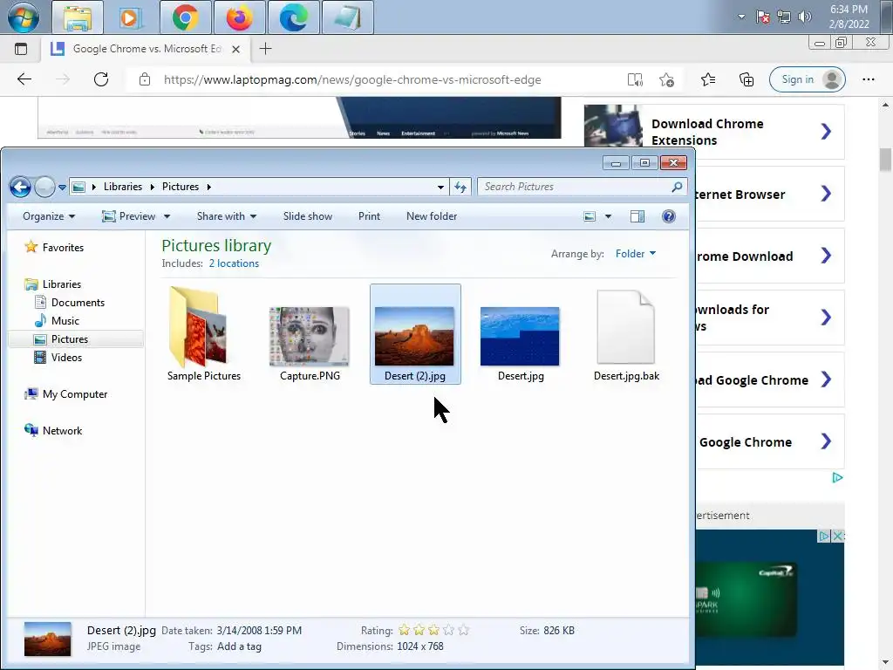Open the Share with menu
The height and width of the screenshot is (670, 893).
point(227,216)
